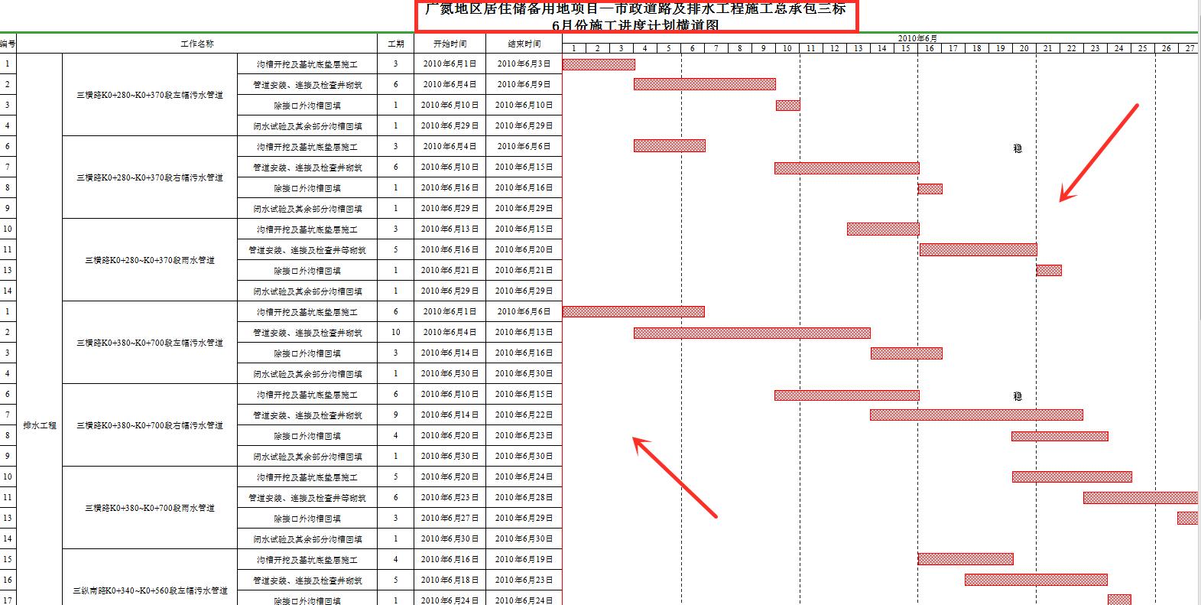Viewport: 1201px width, 605px height.
Task: Click end date cell 2010年6月28日
Action: [524, 498]
